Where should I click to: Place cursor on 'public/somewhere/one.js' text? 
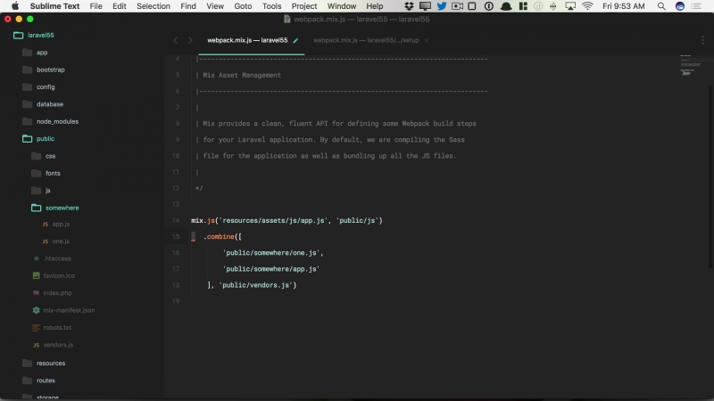271,253
